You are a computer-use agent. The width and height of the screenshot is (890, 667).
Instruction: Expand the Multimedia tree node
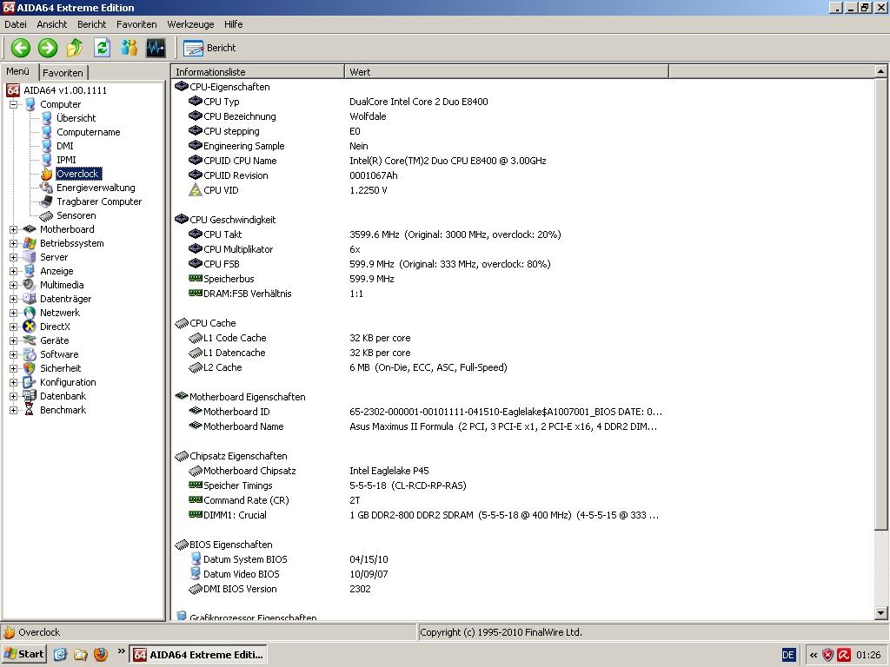click(13, 285)
